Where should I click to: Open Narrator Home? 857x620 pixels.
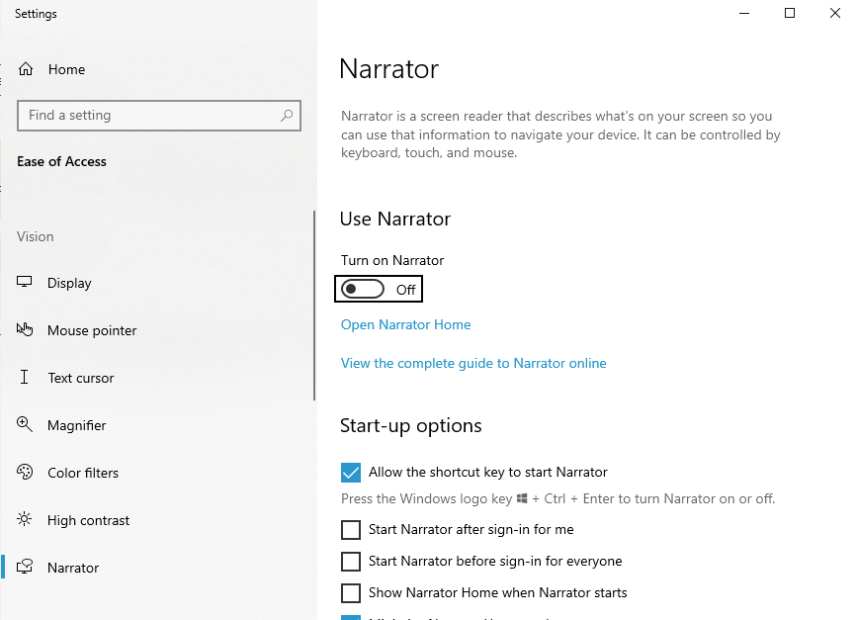pyautogui.click(x=405, y=324)
